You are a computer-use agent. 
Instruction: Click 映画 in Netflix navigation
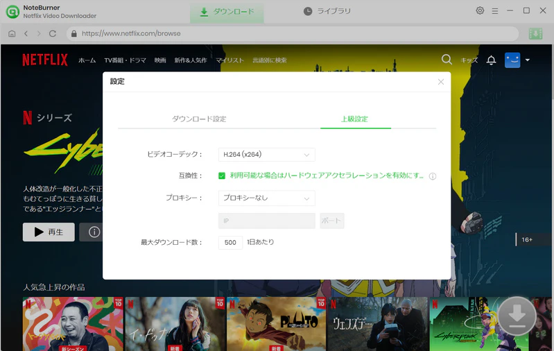160,60
